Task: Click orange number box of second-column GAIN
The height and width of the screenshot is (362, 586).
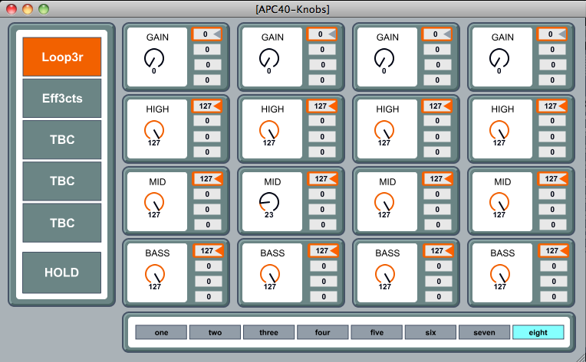Action: point(322,34)
